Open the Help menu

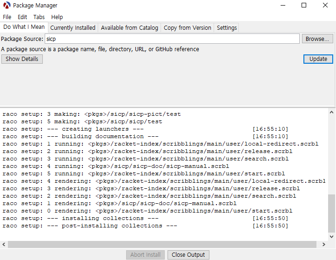(x=57, y=17)
